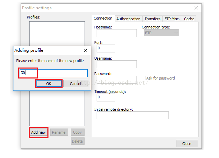Close the Adding profile dialog
The height and width of the screenshot is (158, 219).
coord(86,50)
